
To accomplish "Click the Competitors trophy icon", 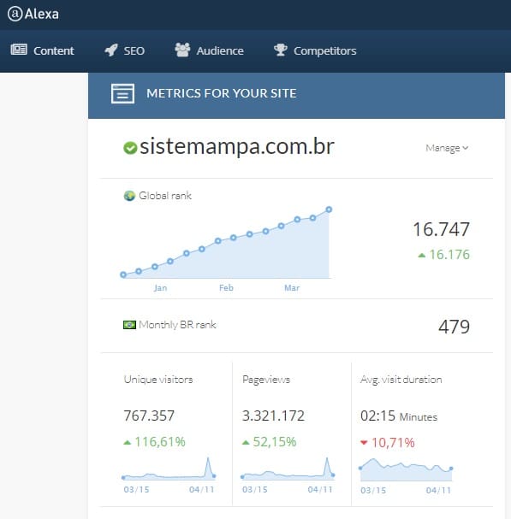I will (281, 50).
